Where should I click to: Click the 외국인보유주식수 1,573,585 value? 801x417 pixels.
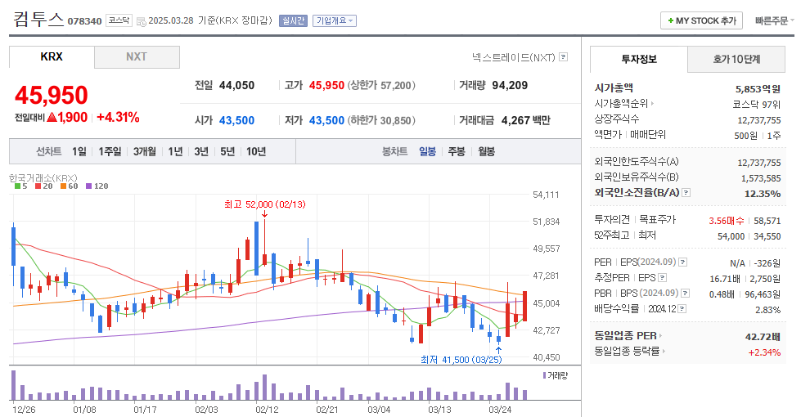click(761, 178)
